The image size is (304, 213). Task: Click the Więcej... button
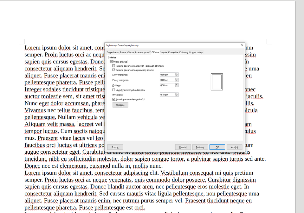coord(120,104)
